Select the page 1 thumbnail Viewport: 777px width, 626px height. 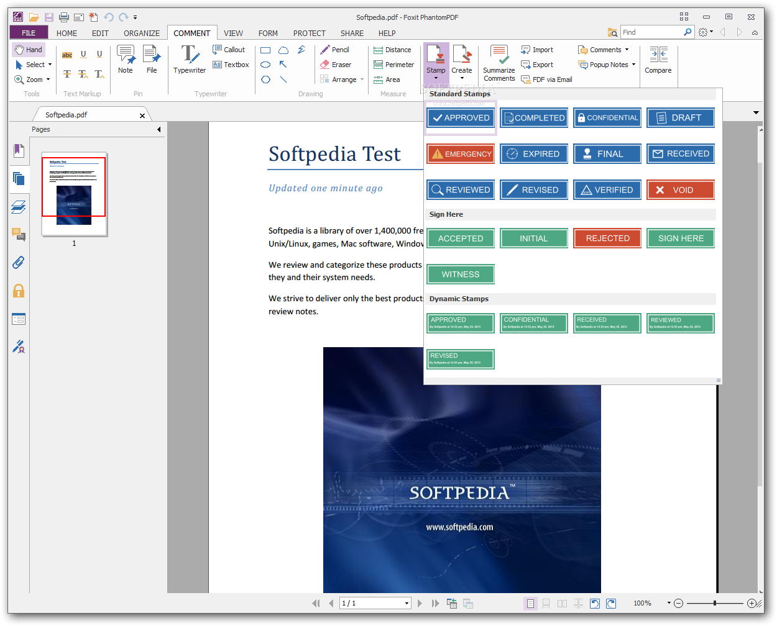74,194
